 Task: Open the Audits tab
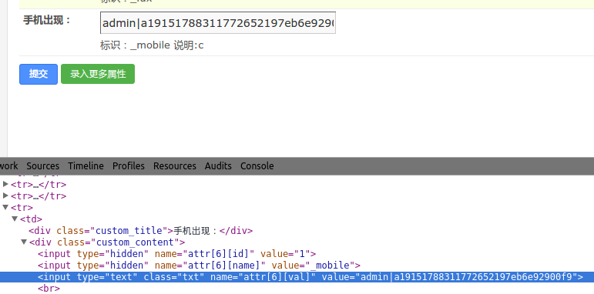tap(218, 166)
